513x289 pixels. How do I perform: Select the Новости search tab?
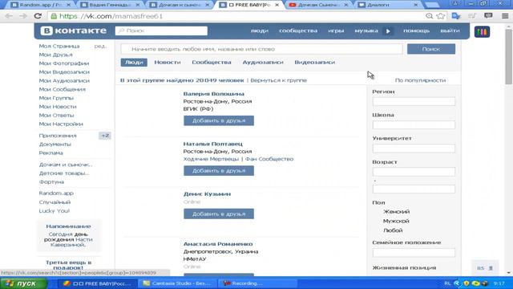(168, 63)
